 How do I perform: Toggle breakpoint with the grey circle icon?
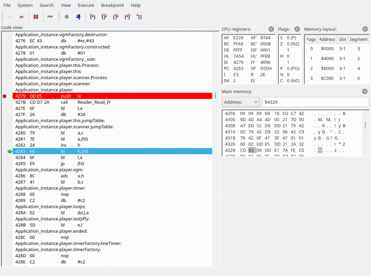point(67,17)
